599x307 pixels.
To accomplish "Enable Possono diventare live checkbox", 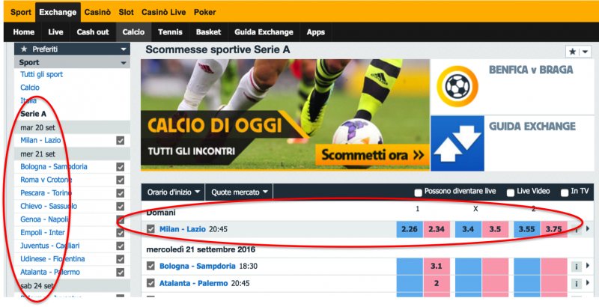I will point(419,193).
